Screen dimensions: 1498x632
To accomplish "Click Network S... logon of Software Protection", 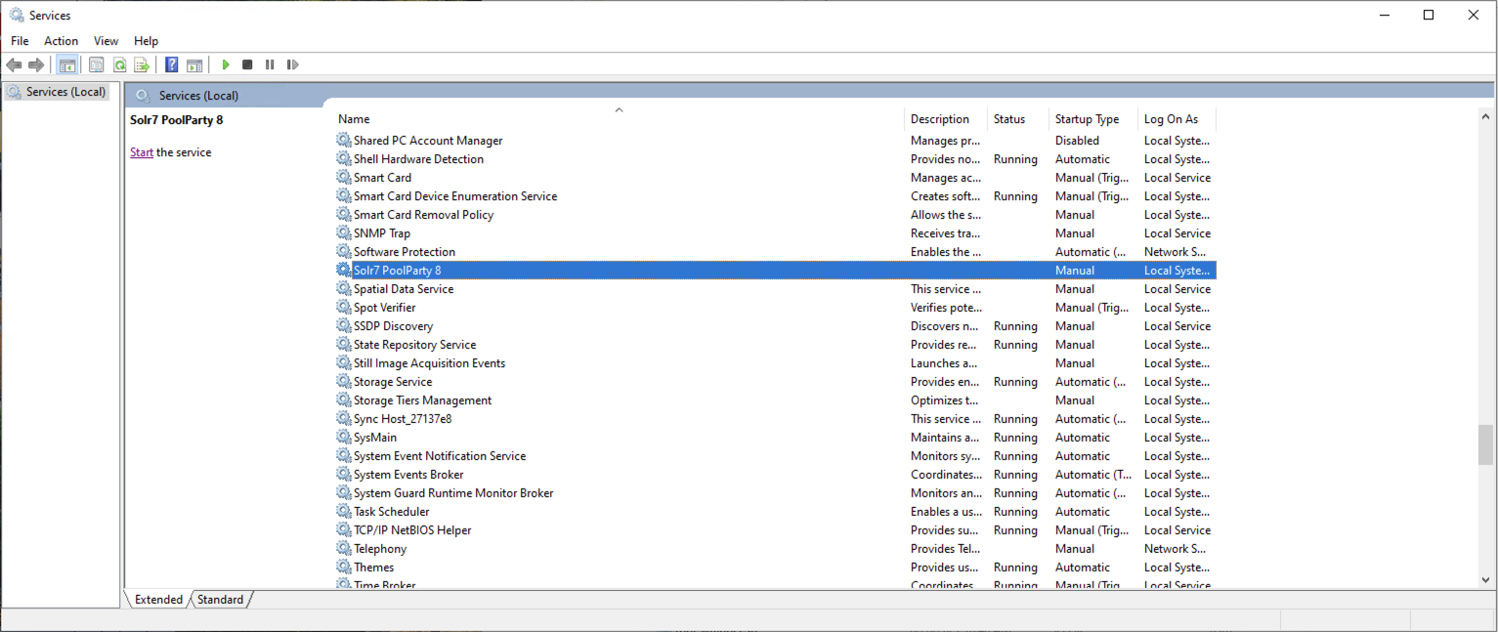I will click(x=1175, y=252).
